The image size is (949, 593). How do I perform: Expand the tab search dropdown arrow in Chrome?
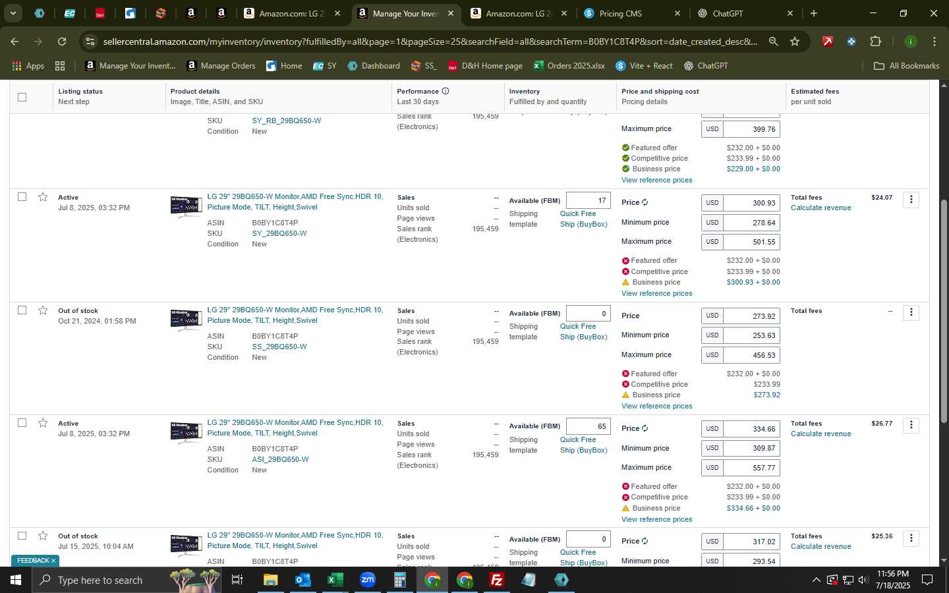coord(13,13)
